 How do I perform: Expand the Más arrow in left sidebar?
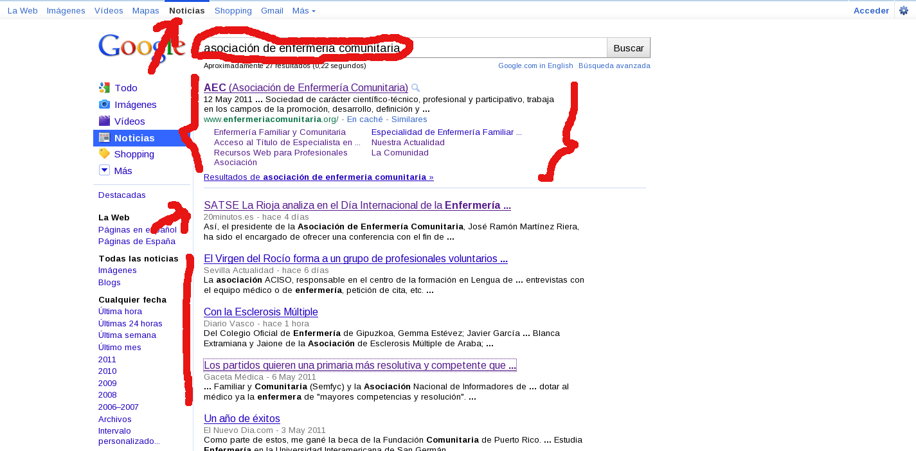(104, 170)
